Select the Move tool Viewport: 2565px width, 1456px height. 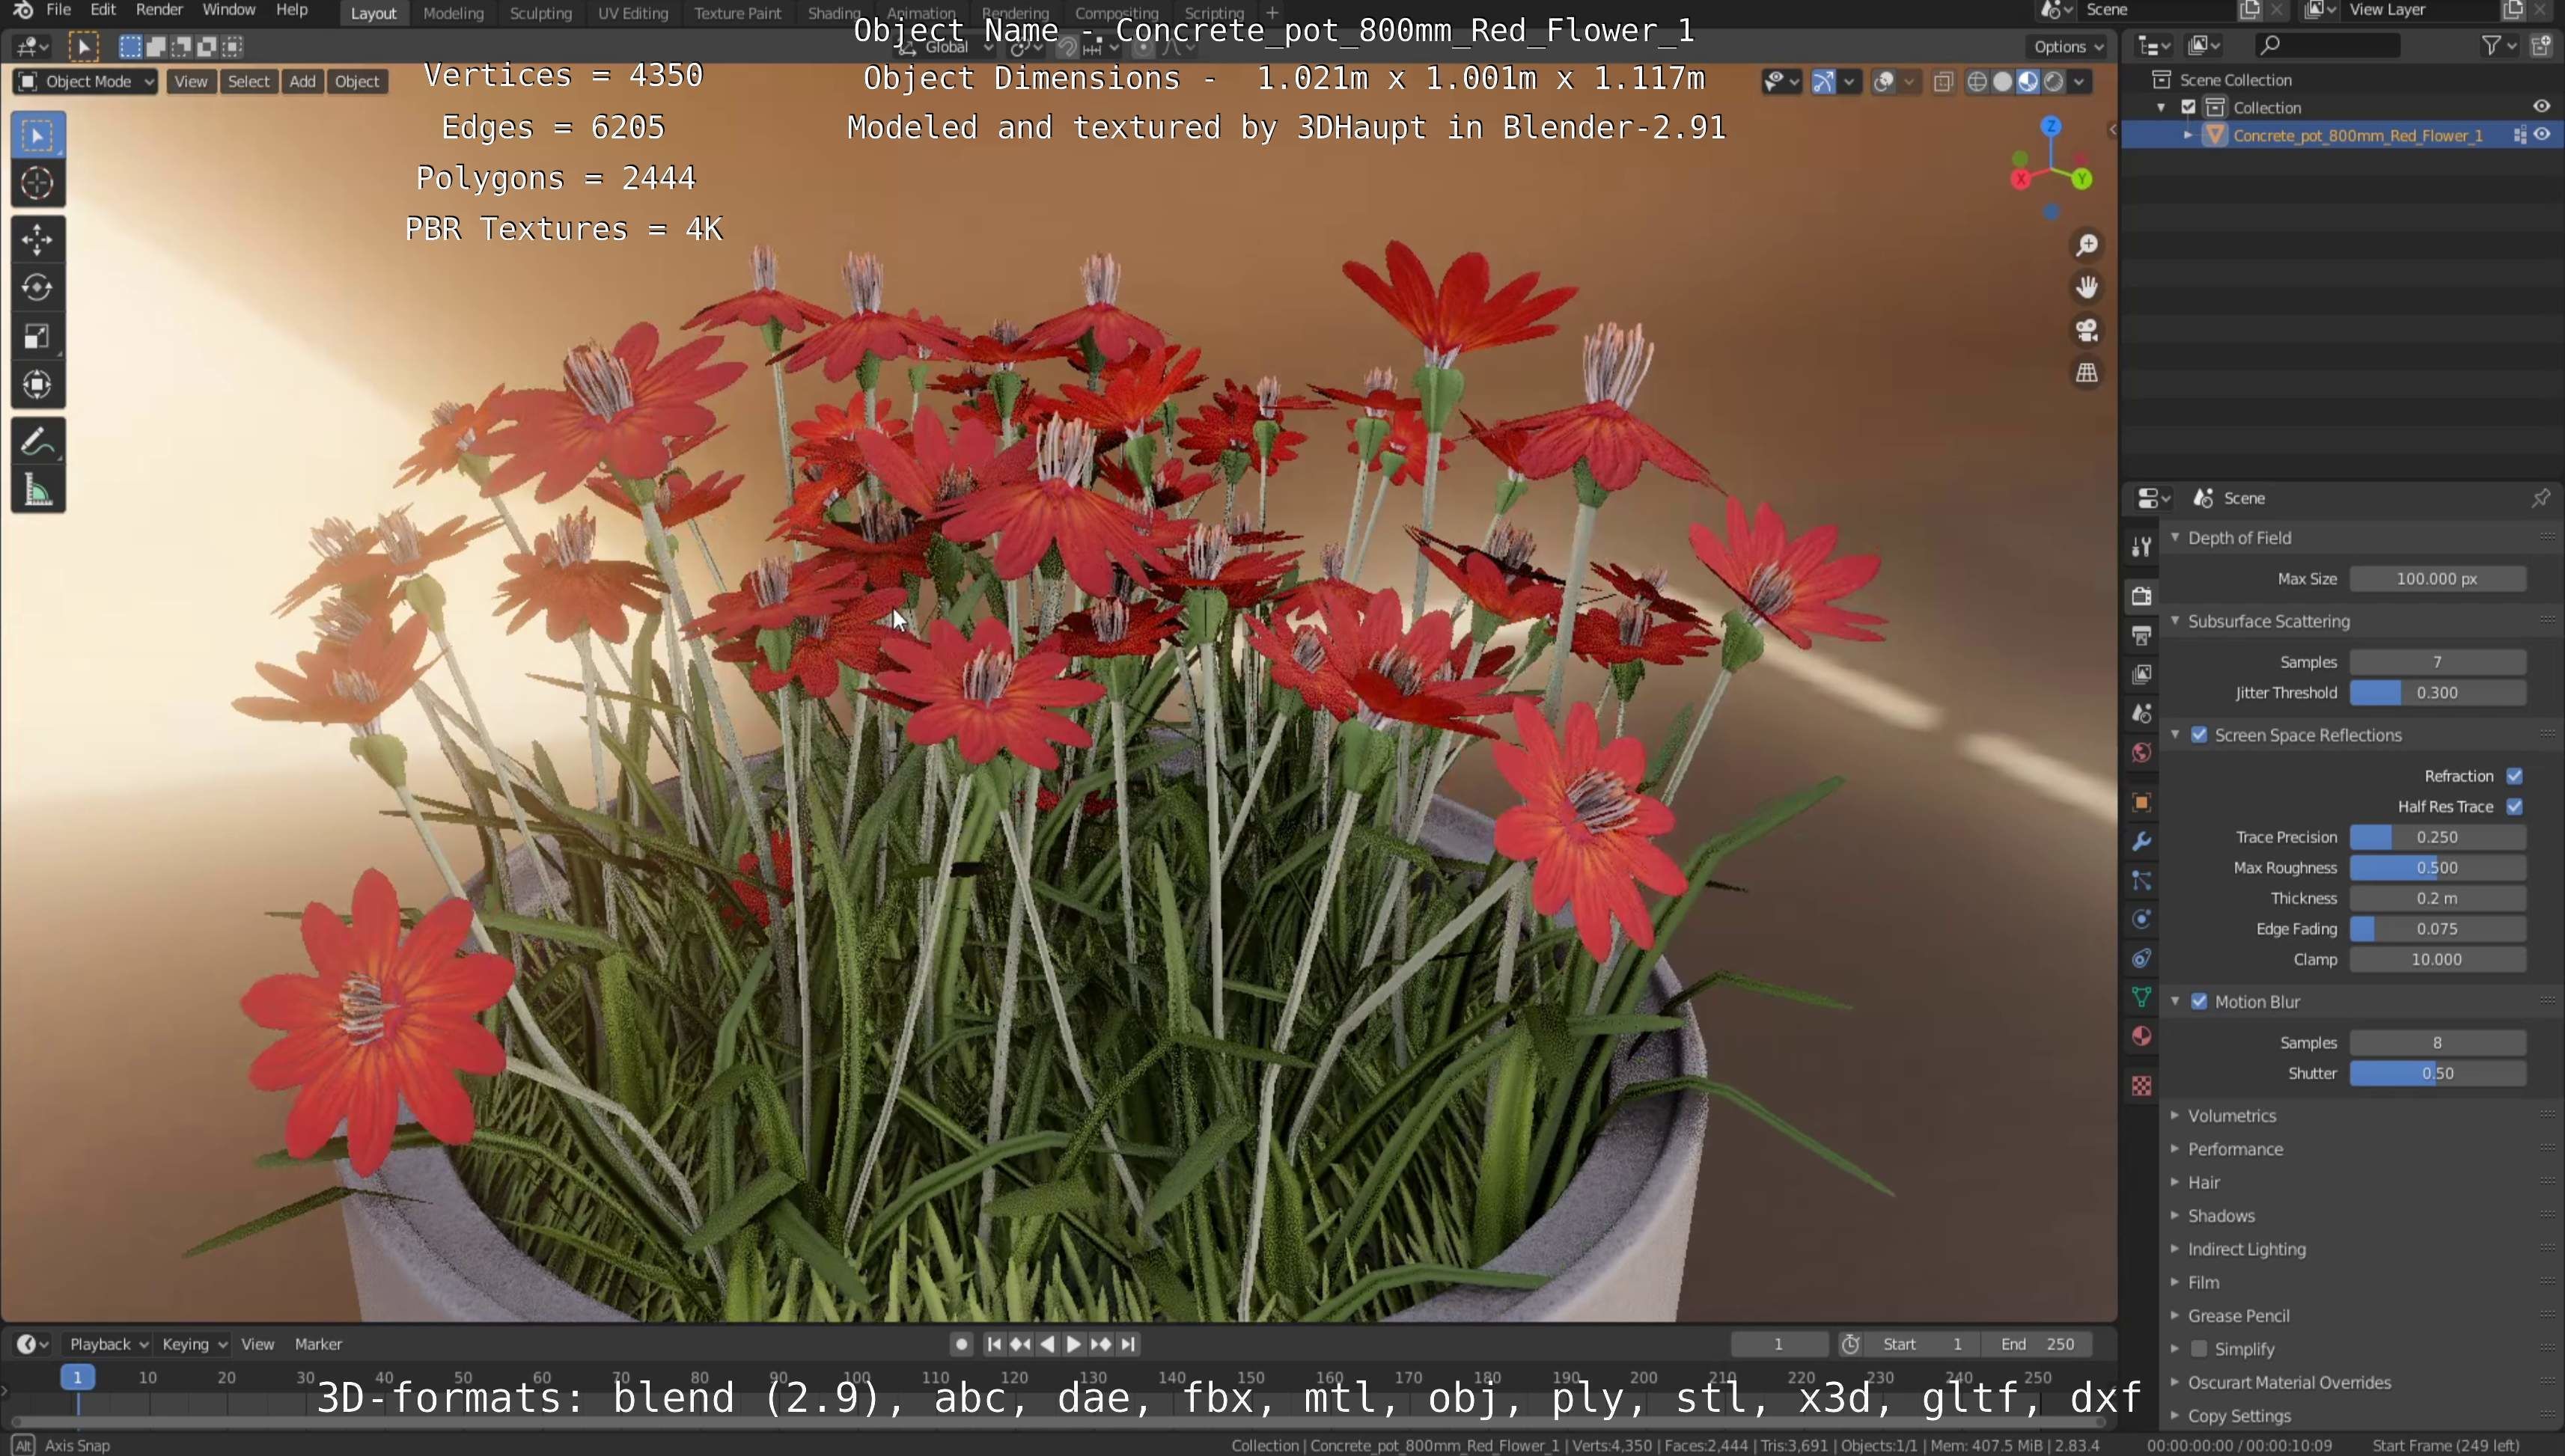point(38,239)
